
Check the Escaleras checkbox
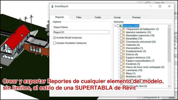point(121,64)
